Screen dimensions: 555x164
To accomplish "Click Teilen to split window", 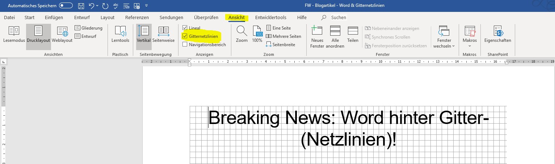I will 353,35.
